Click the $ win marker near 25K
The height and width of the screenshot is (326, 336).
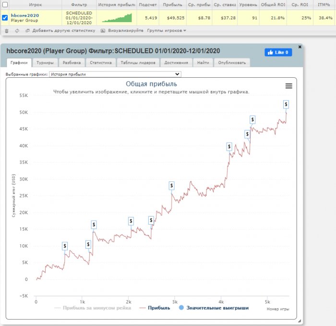(x=171, y=186)
